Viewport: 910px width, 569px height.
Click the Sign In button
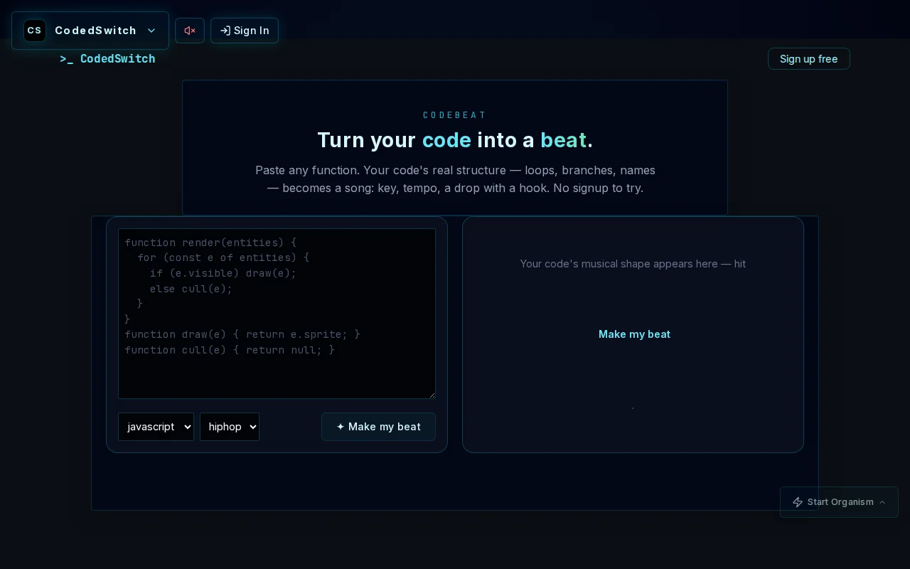pos(245,31)
